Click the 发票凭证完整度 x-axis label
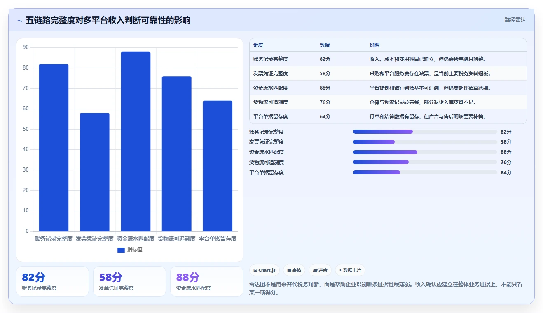543x313 pixels. click(x=94, y=239)
